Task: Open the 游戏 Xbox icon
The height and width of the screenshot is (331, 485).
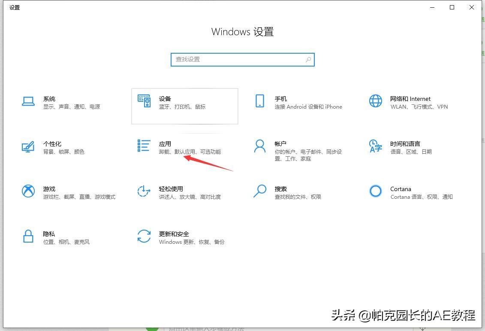Action: 28,191
